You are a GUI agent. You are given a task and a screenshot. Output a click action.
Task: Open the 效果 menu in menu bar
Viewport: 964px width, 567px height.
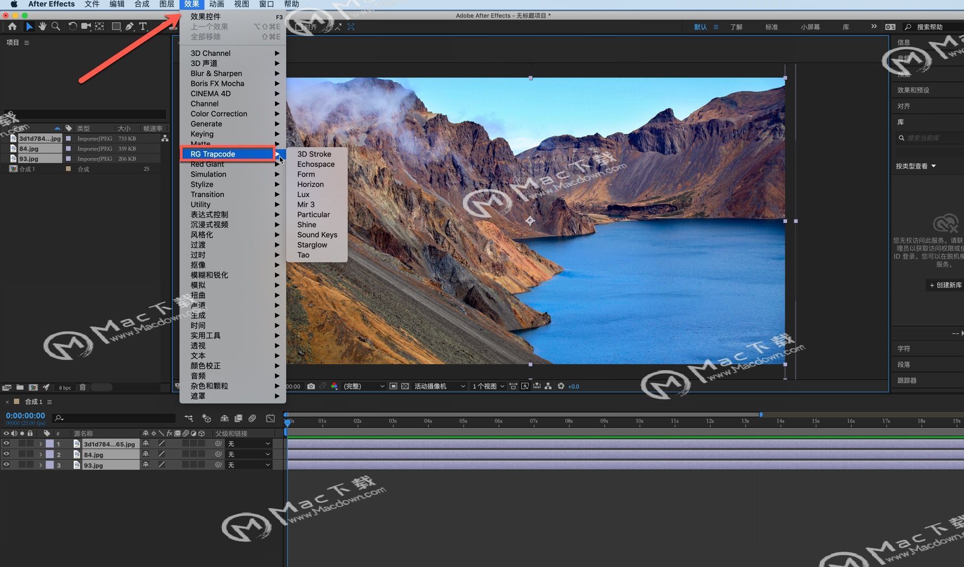point(192,4)
